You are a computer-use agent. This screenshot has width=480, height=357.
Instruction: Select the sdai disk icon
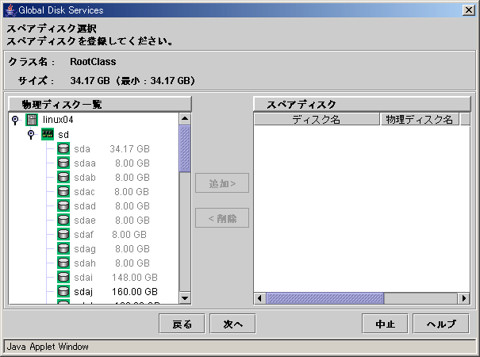click(63, 277)
